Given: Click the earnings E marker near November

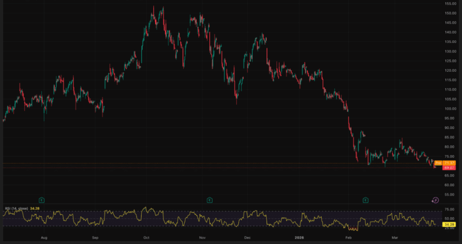Looking at the screenshot, I should point(209,200).
